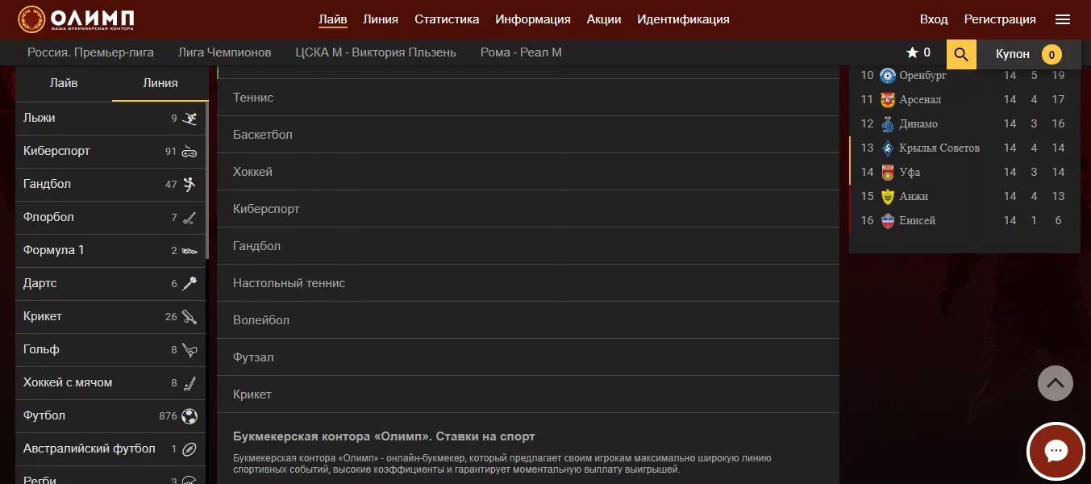Viewport: 1091px width, 484px height.
Task: Open the live chat bubble
Action: 1056,452
